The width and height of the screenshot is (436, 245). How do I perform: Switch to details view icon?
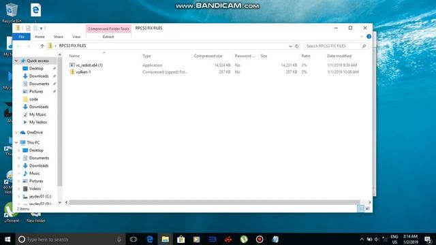click(360, 208)
